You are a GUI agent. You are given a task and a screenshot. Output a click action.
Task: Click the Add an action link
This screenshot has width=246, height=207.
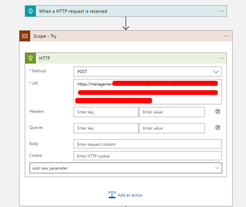coord(130,195)
